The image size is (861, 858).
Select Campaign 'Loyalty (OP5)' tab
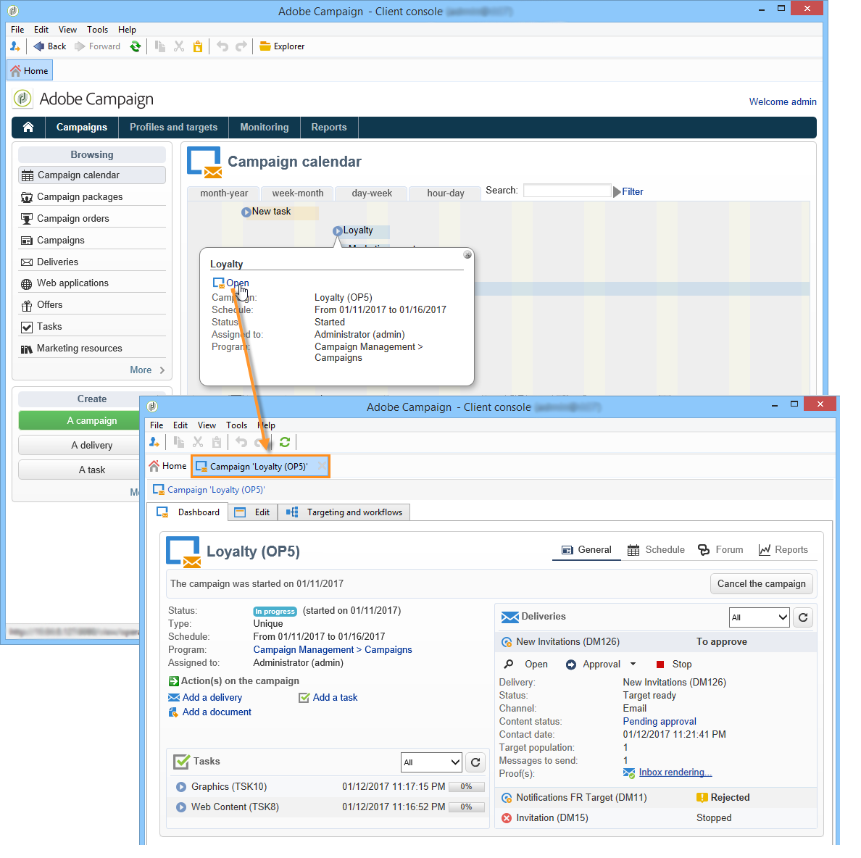click(260, 467)
